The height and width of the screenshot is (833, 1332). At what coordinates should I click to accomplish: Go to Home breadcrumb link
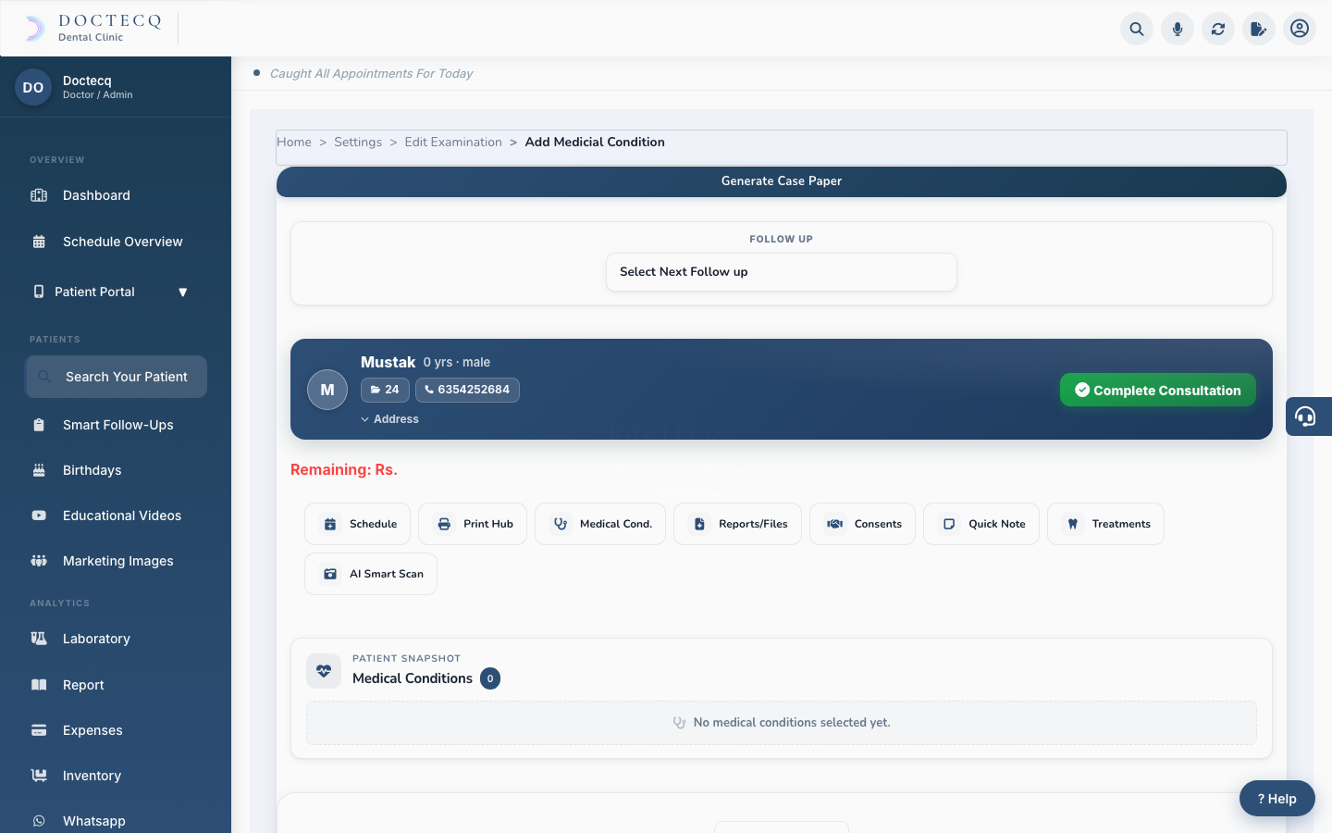[294, 142]
